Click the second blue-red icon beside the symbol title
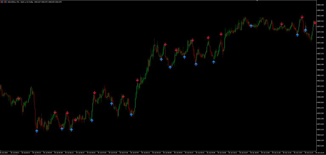This screenshot has width=326, height=155. click(6, 2)
